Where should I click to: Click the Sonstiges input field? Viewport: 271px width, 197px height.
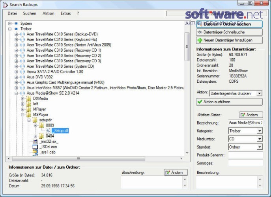click(x=245, y=163)
